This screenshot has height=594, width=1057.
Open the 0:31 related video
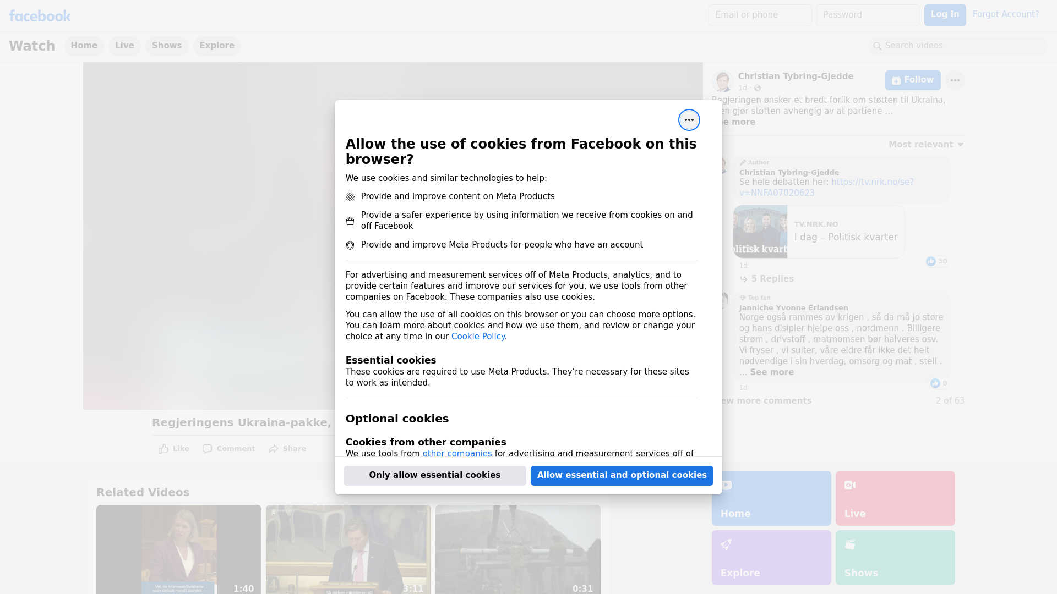[x=518, y=549]
